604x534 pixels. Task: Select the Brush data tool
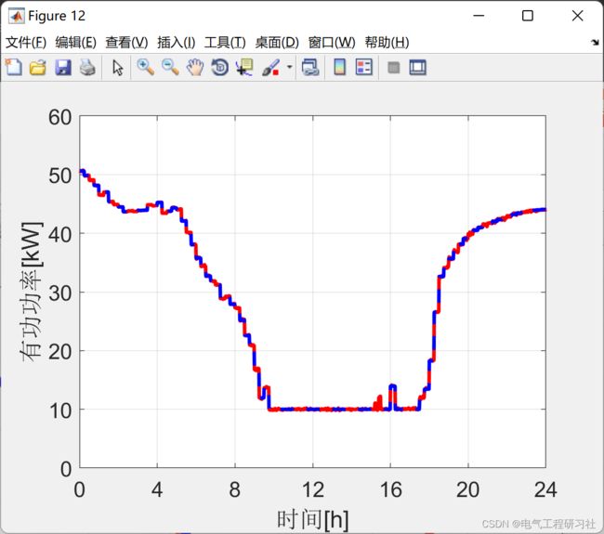coord(270,68)
